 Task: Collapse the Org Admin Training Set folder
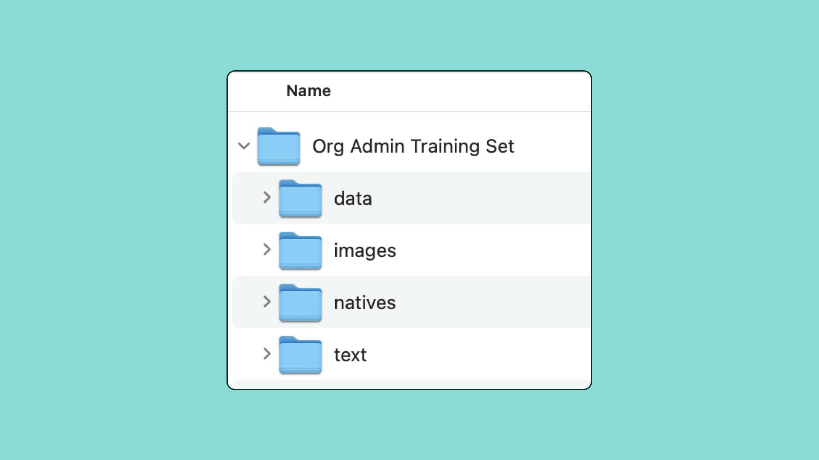pos(244,146)
